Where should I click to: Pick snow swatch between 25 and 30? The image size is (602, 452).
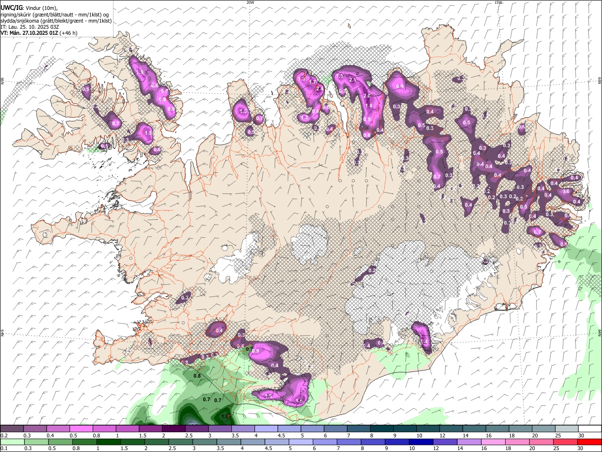tap(567, 429)
